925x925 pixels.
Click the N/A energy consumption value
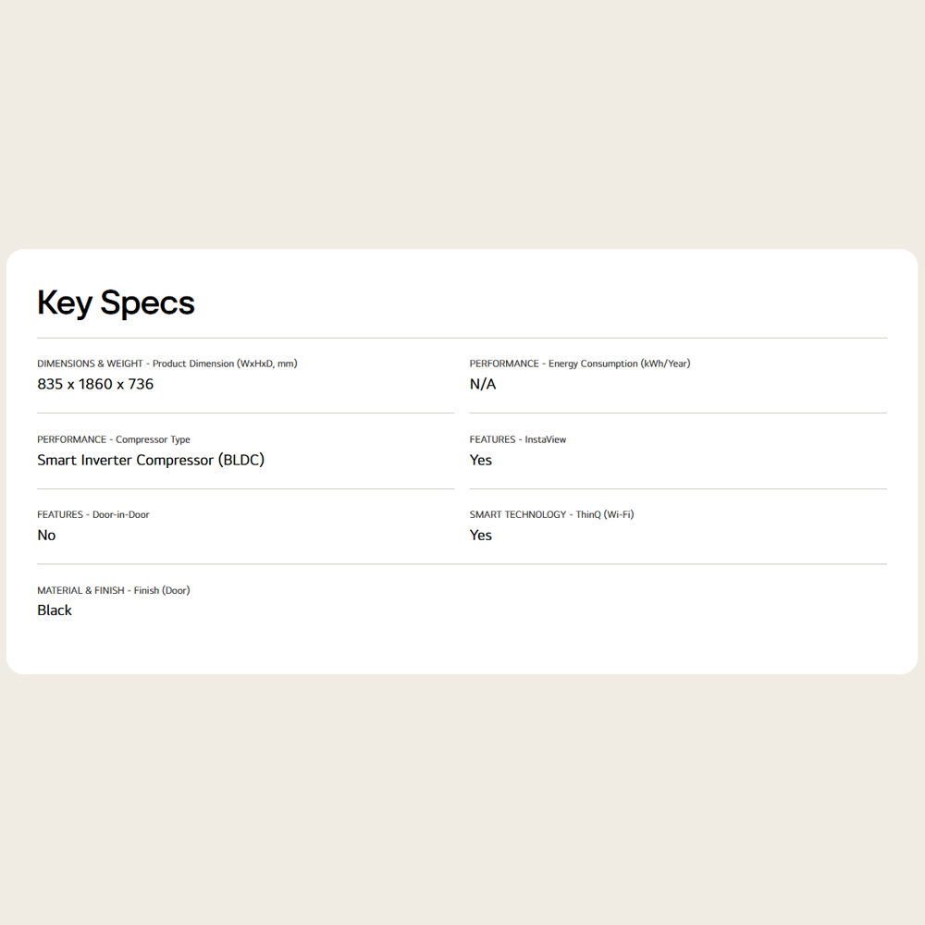coord(483,384)
